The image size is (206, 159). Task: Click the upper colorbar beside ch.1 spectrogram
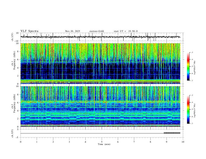(x=188, y=67)
